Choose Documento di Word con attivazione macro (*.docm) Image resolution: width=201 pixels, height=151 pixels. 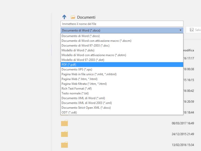[x=96, y=41]
